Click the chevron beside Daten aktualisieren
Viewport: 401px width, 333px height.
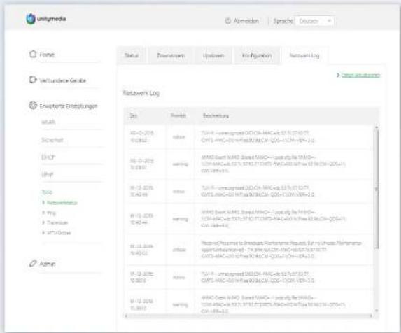(338, 75)
